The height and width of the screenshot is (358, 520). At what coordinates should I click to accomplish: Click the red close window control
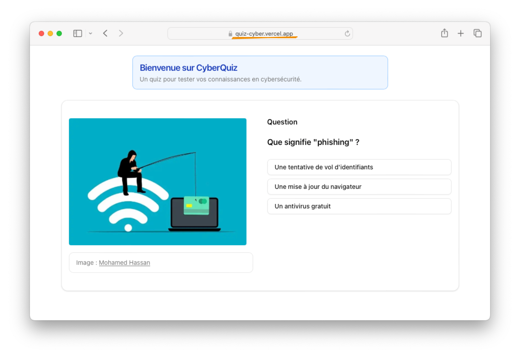coord(41,33)
